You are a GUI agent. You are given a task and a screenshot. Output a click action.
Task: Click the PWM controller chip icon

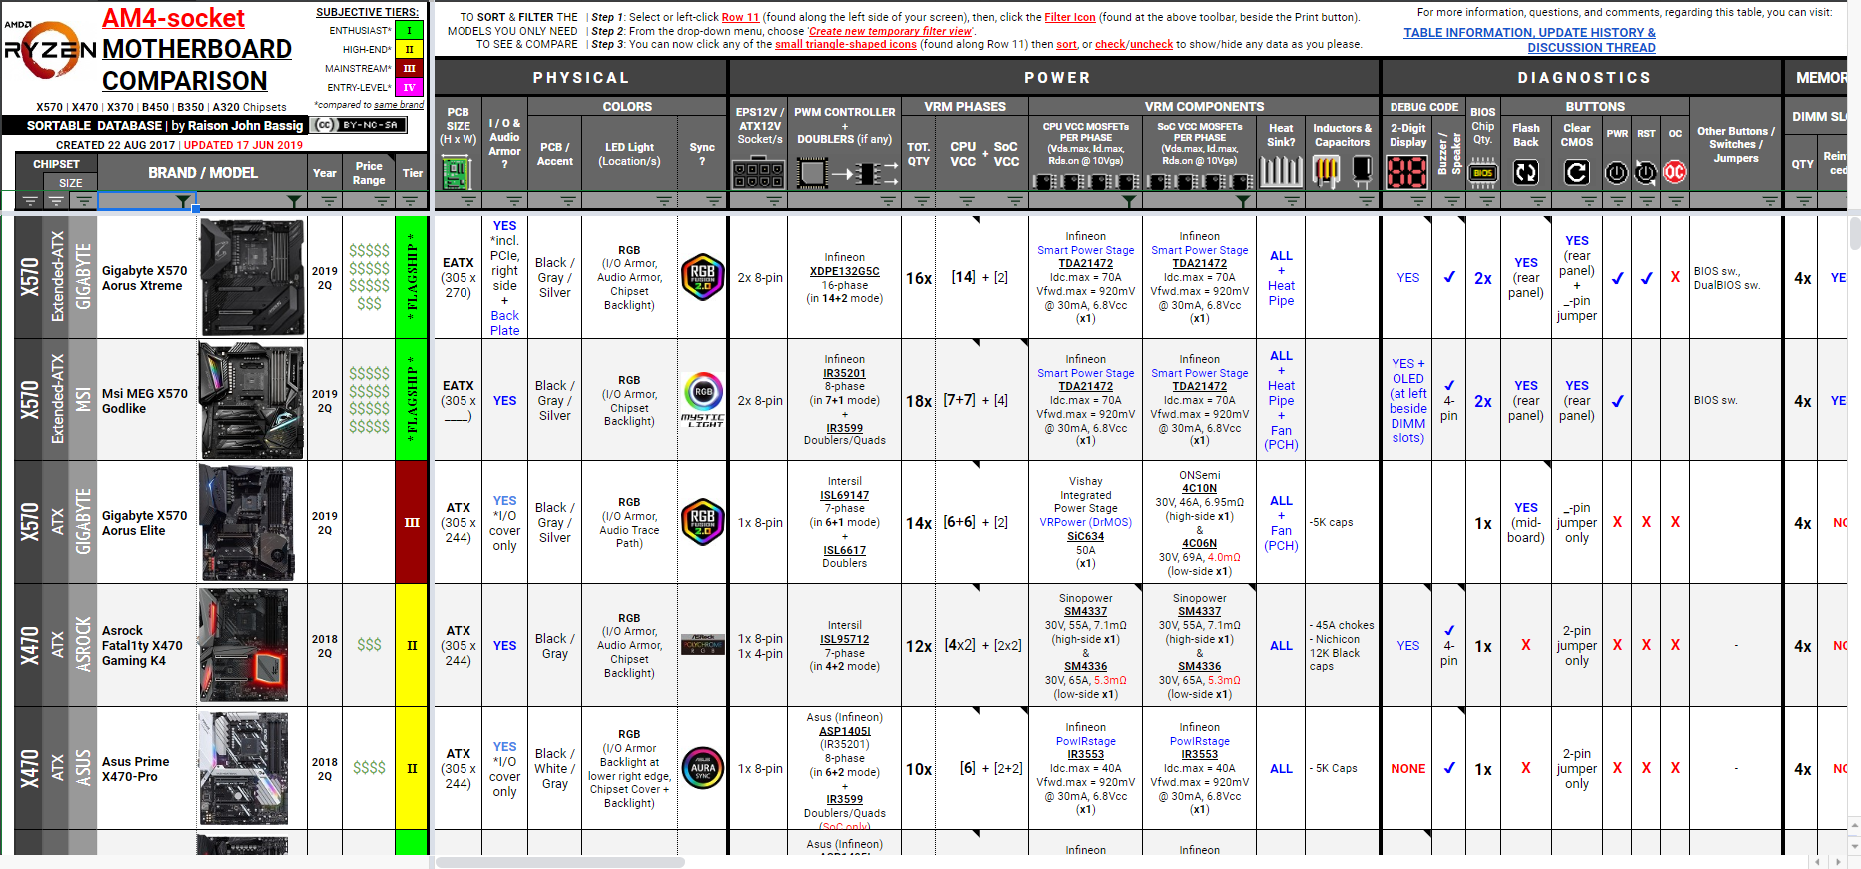click(x=811, y=174)
